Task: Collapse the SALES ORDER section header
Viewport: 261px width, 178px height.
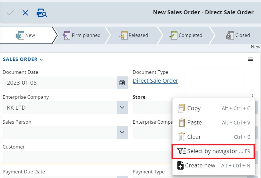Action: click(23, 59)
